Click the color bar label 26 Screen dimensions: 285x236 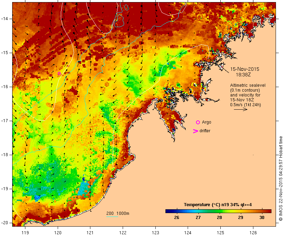[177, 217]
